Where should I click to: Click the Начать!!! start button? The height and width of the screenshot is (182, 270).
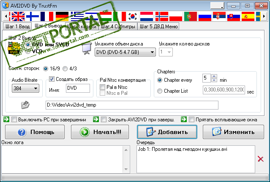100,132
